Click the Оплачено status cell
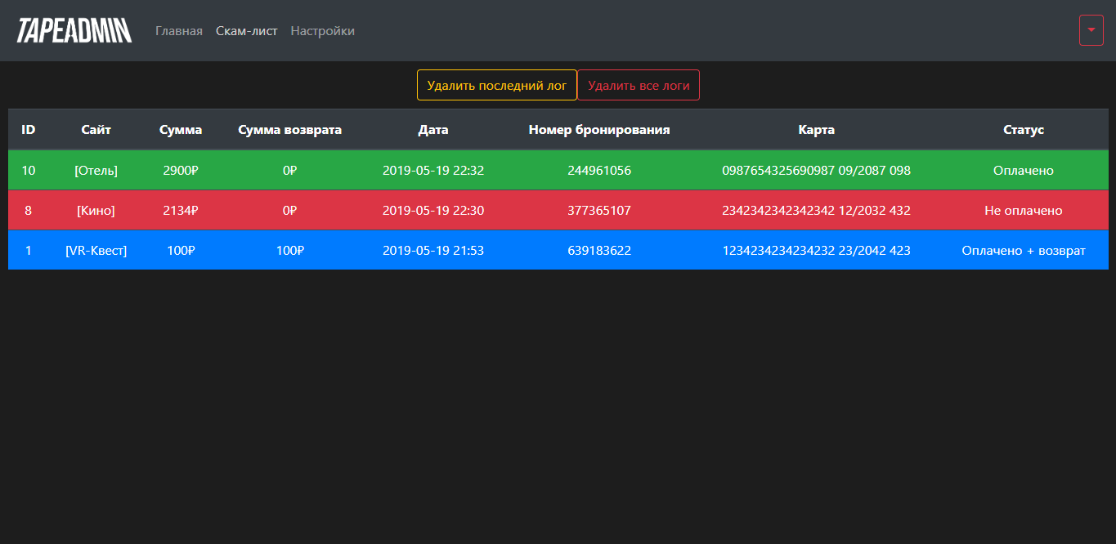Viewport: 1116px width, 544px height. click(1024, 171)
